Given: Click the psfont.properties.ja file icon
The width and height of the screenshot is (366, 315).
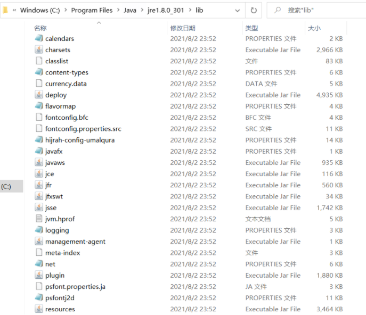Looking at the screenshot, I should [39, 286].
